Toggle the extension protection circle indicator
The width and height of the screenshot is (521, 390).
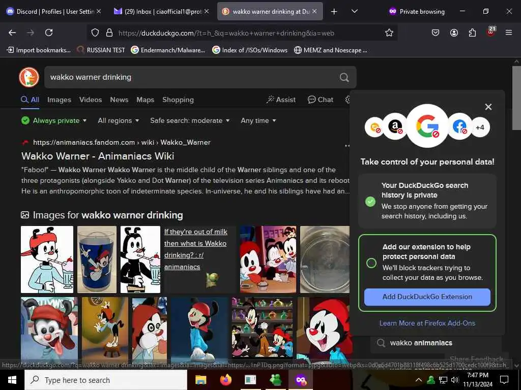coord(371,263)
